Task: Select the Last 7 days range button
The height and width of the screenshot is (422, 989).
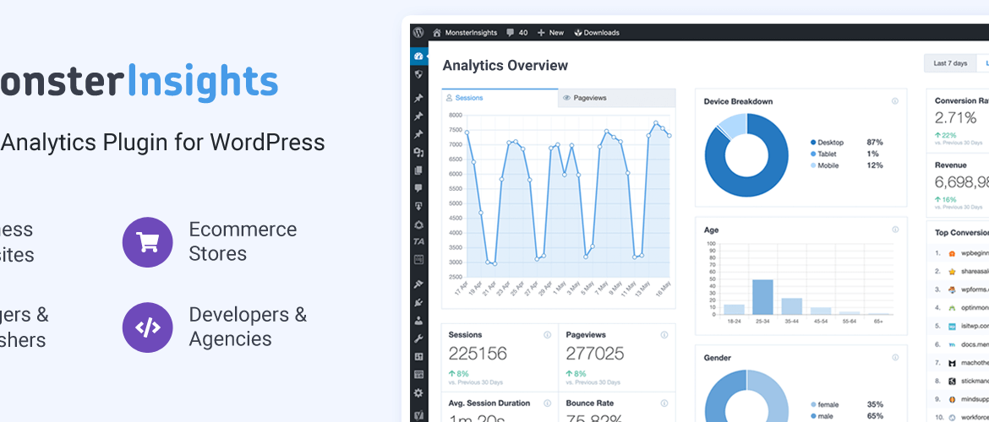Action: pos(950,63)
